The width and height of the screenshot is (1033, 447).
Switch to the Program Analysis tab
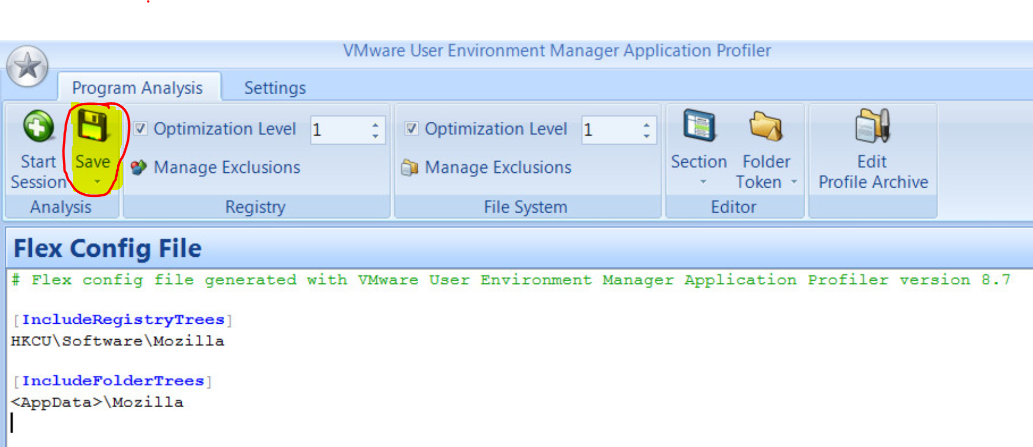(x=137, y=87)
